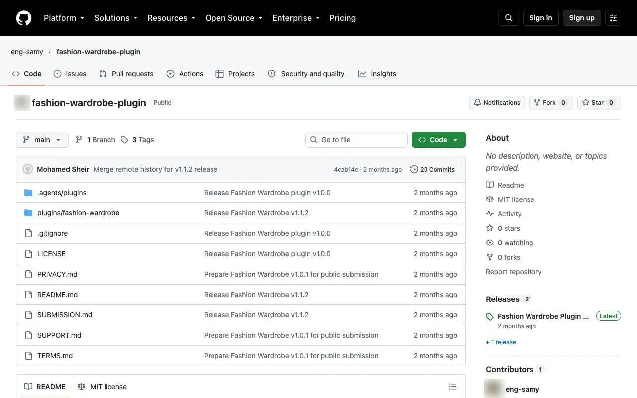The width and height of the screenshot is (637, 398).
Task: Click the Sign in button
Action: click(x=541, y=18)
